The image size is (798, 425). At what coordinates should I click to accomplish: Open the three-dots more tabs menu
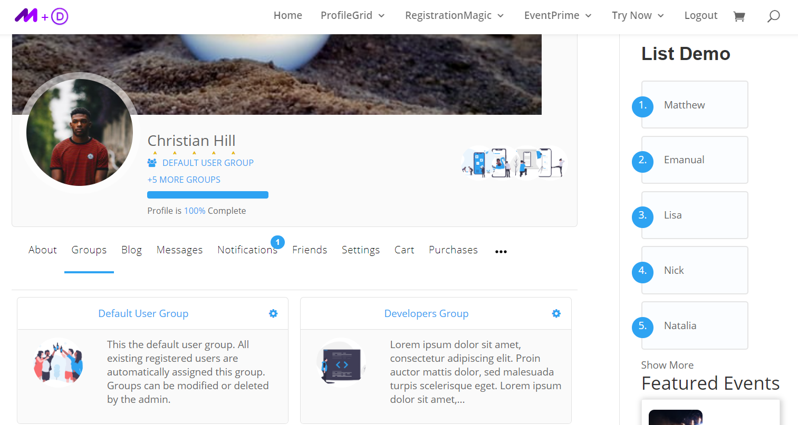coord(501,252)
